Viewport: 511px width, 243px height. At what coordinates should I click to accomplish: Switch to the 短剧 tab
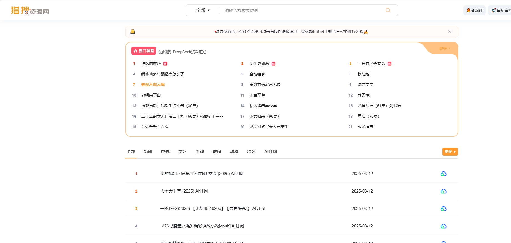[148, 152]
